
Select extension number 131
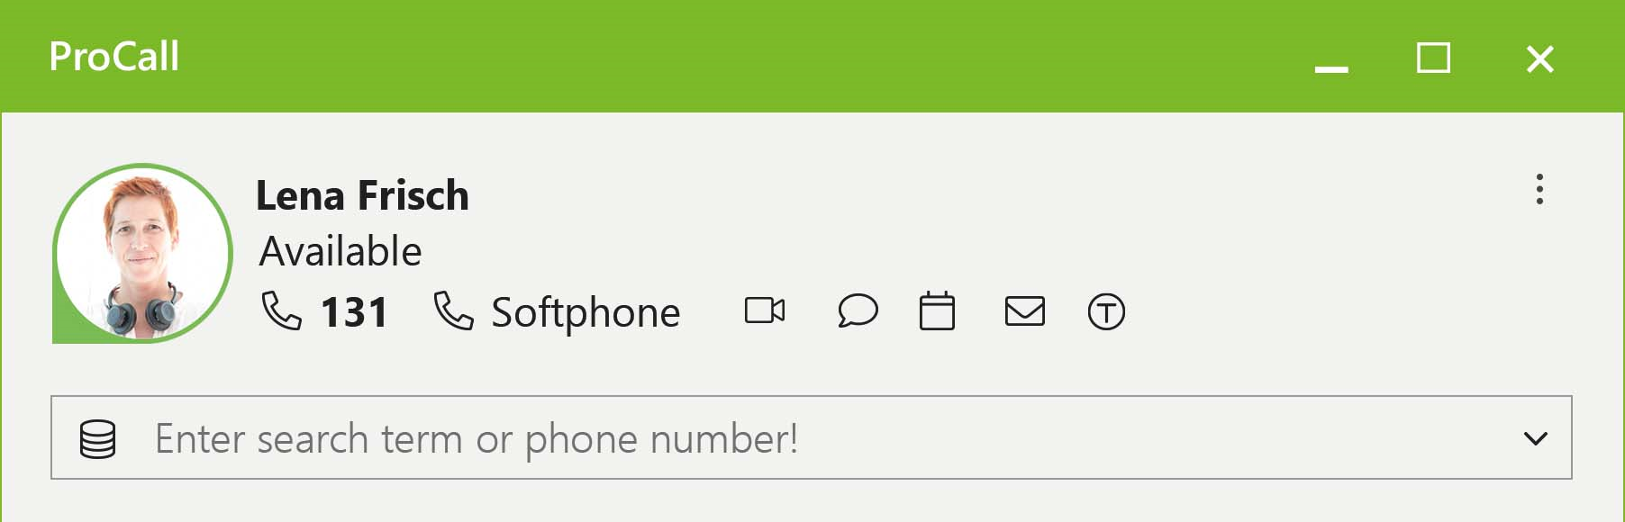[x=354, y=312]
